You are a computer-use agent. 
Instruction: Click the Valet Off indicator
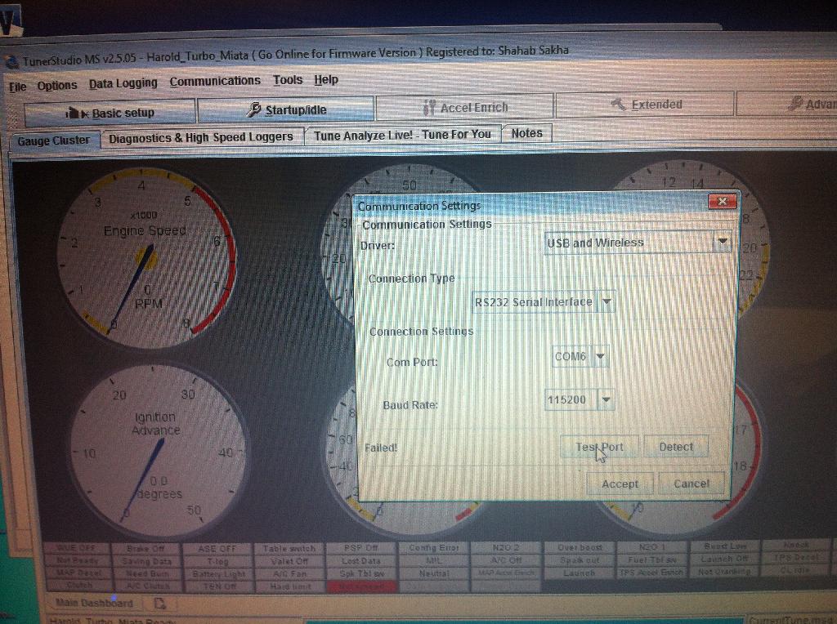[x=289, y=561]
